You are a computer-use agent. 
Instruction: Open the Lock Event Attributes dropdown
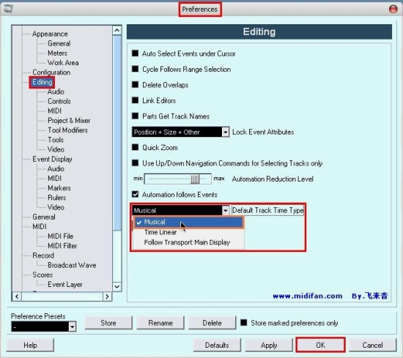pyautogui.click(x=226, y=132)
